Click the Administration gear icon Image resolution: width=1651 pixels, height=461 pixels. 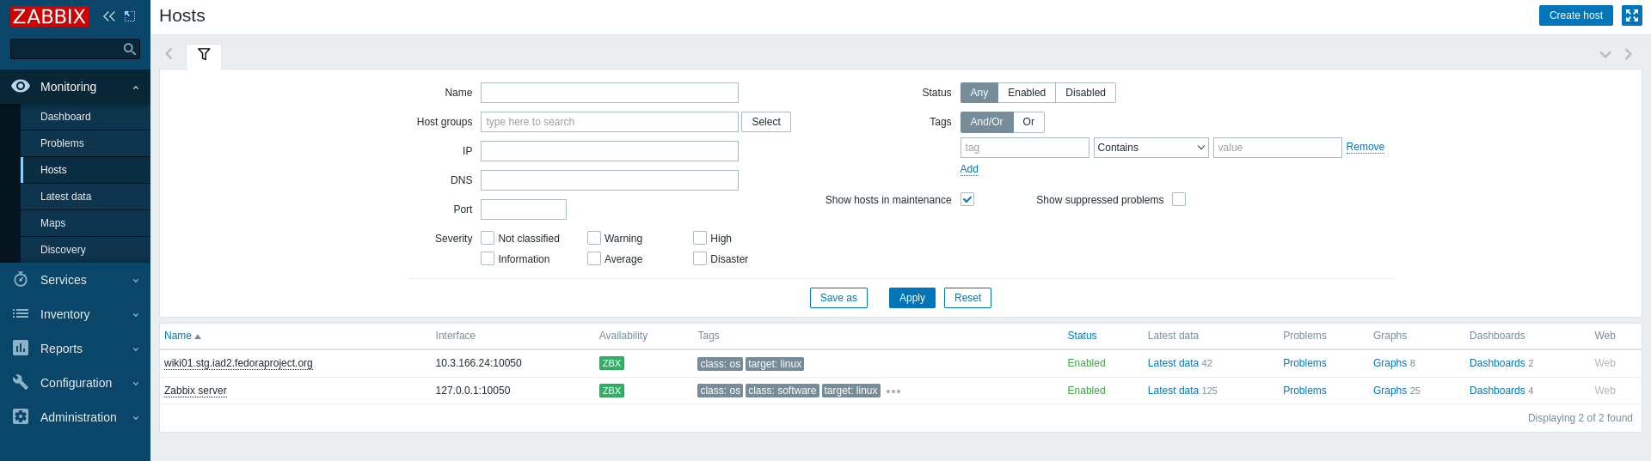pyautogui.click(x=21, y=416)
